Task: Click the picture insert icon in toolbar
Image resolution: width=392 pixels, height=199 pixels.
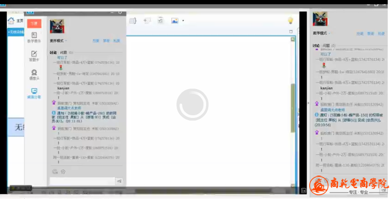Action: click(175, 21)
